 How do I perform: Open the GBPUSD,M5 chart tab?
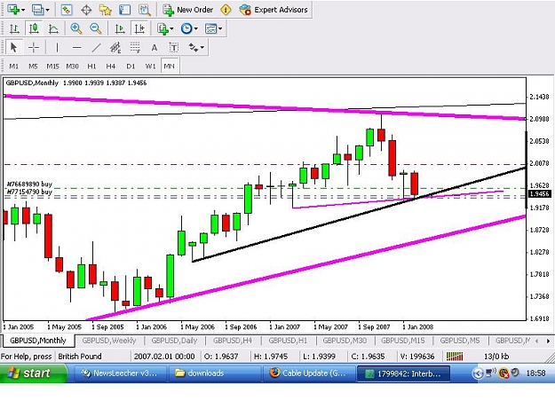click(x=460, y=341)
